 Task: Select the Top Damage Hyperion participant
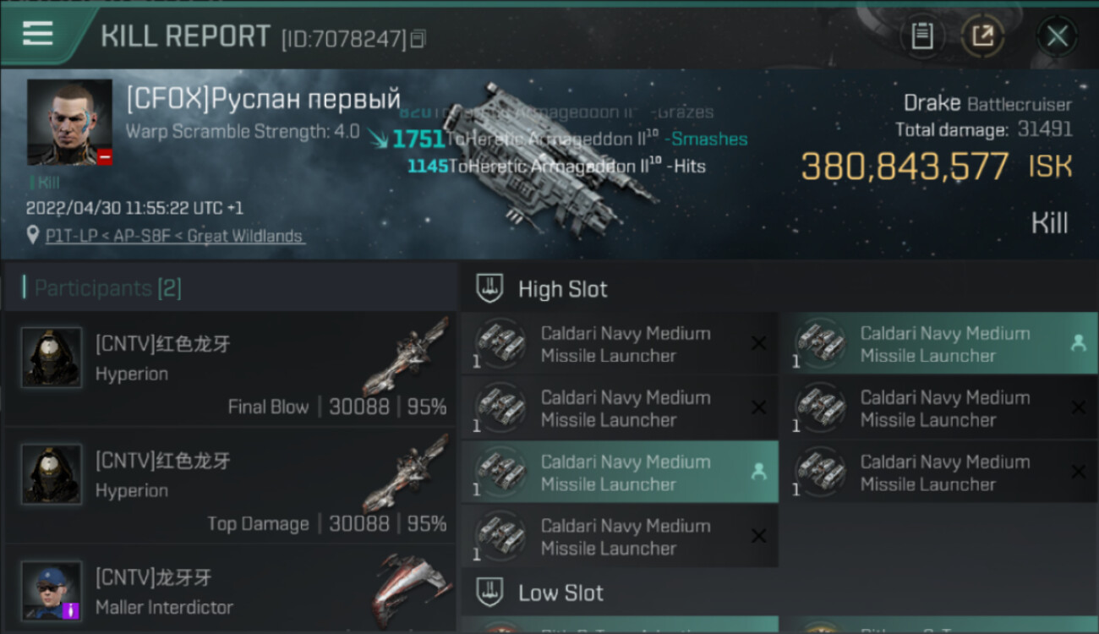[x=228, y=486]
